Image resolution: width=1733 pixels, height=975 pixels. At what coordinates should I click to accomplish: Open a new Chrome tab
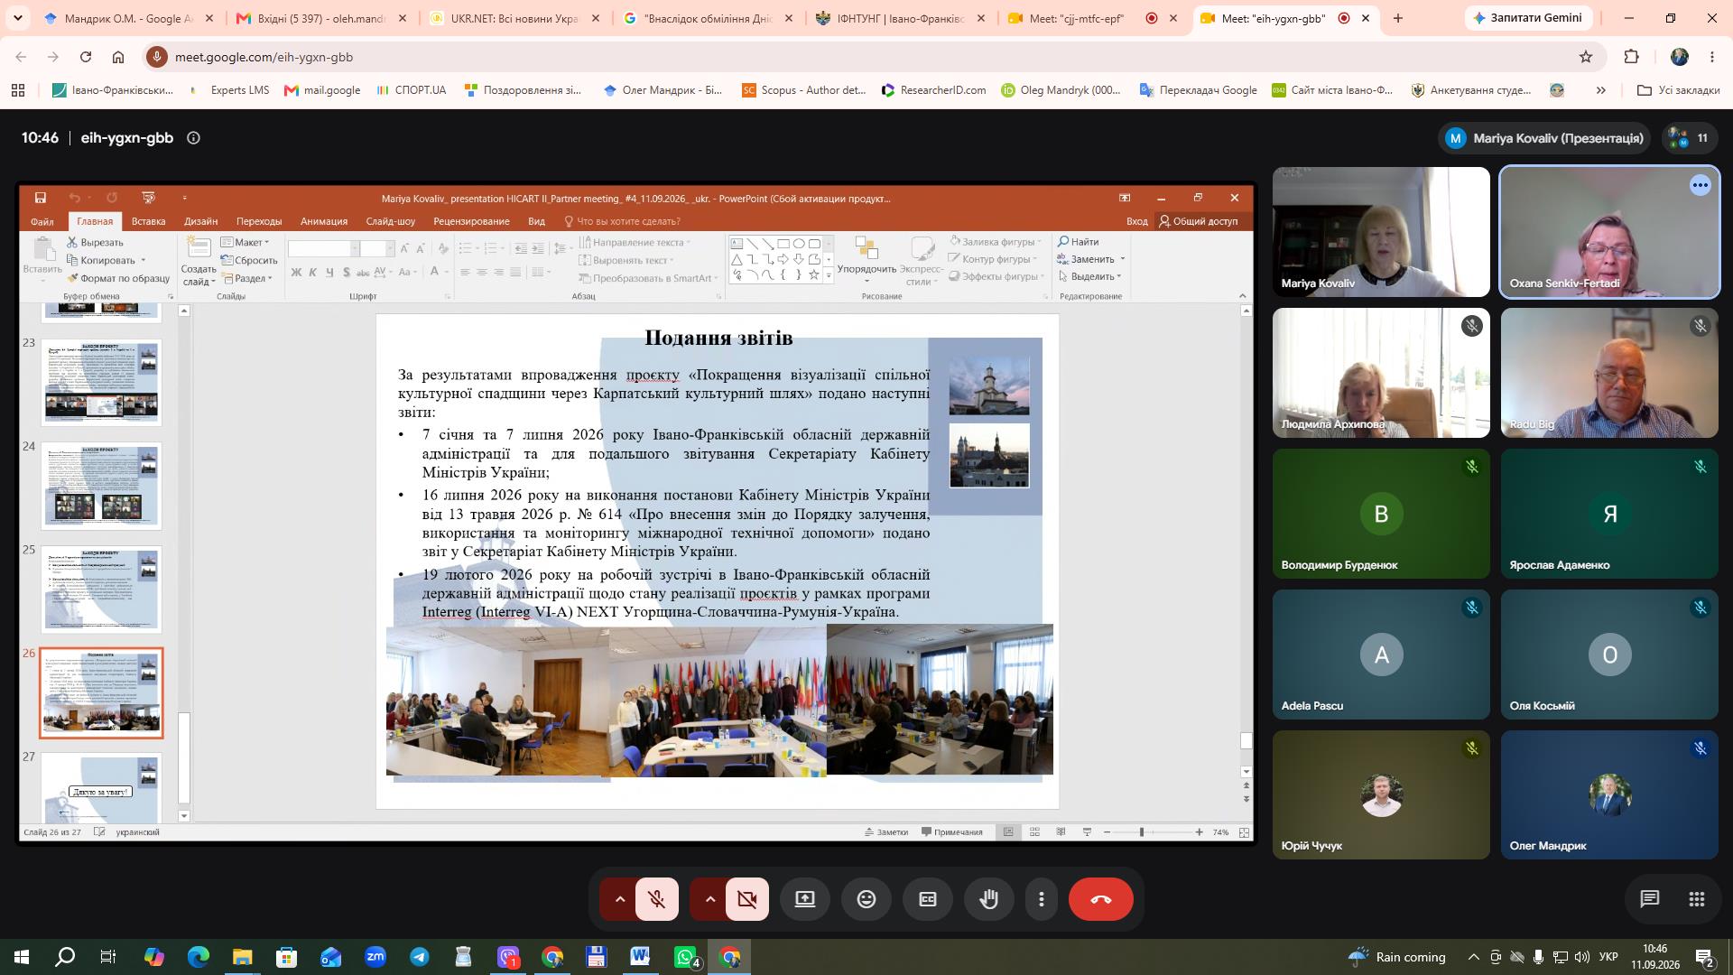1398,18
